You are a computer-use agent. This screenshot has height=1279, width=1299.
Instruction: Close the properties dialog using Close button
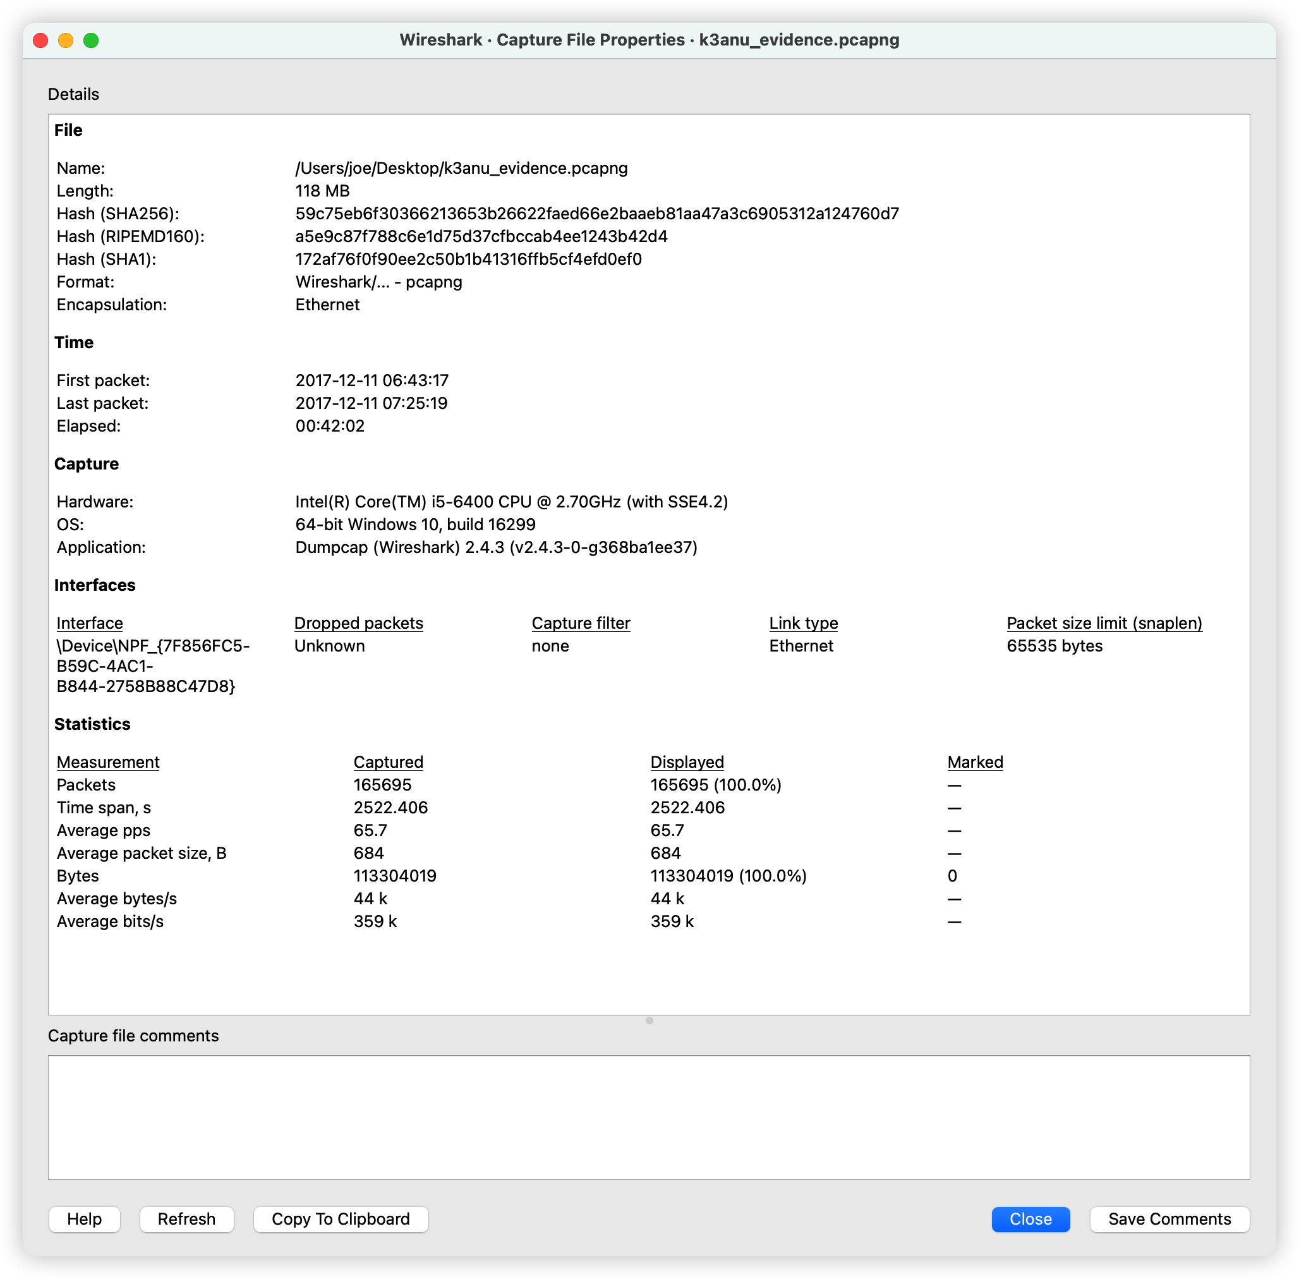(x=1030, y=1218)
